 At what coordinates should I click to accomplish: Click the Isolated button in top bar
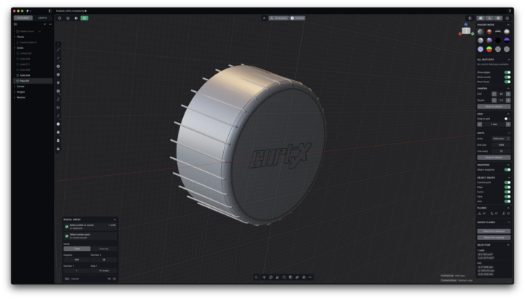point(297,18)
